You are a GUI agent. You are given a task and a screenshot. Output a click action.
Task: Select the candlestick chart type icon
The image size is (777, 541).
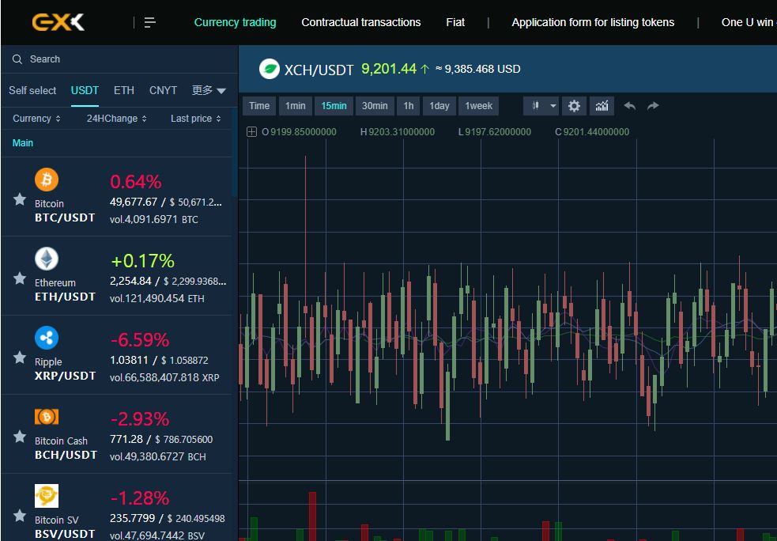[x=535, y=106]
